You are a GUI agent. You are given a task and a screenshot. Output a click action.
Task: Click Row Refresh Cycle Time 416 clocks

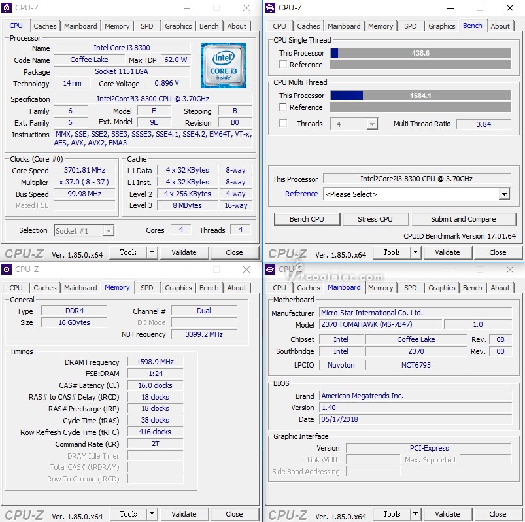(155, 432)
